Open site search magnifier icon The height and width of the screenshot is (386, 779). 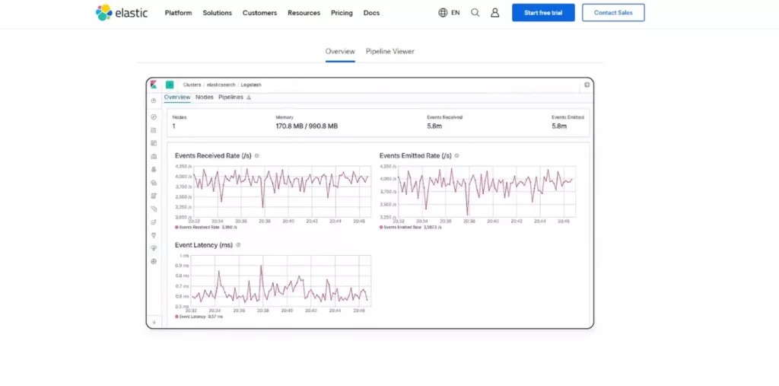475,13
